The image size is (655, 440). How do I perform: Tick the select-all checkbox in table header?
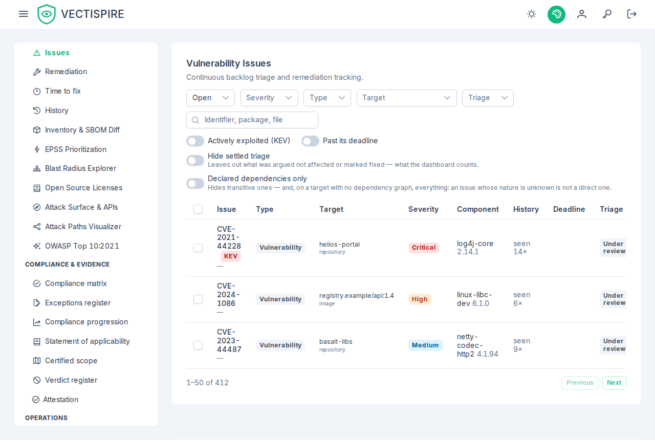click(198, 209)
